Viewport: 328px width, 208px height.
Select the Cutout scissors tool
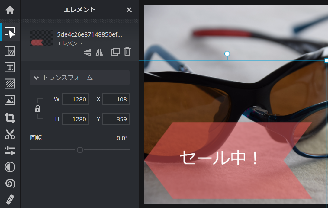10,134
